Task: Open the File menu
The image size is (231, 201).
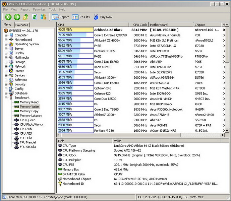Action: point(5,10)
